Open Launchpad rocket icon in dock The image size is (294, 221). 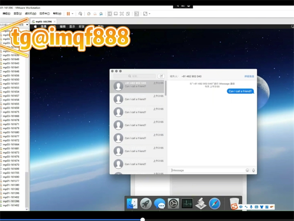[x=146, y=203]
